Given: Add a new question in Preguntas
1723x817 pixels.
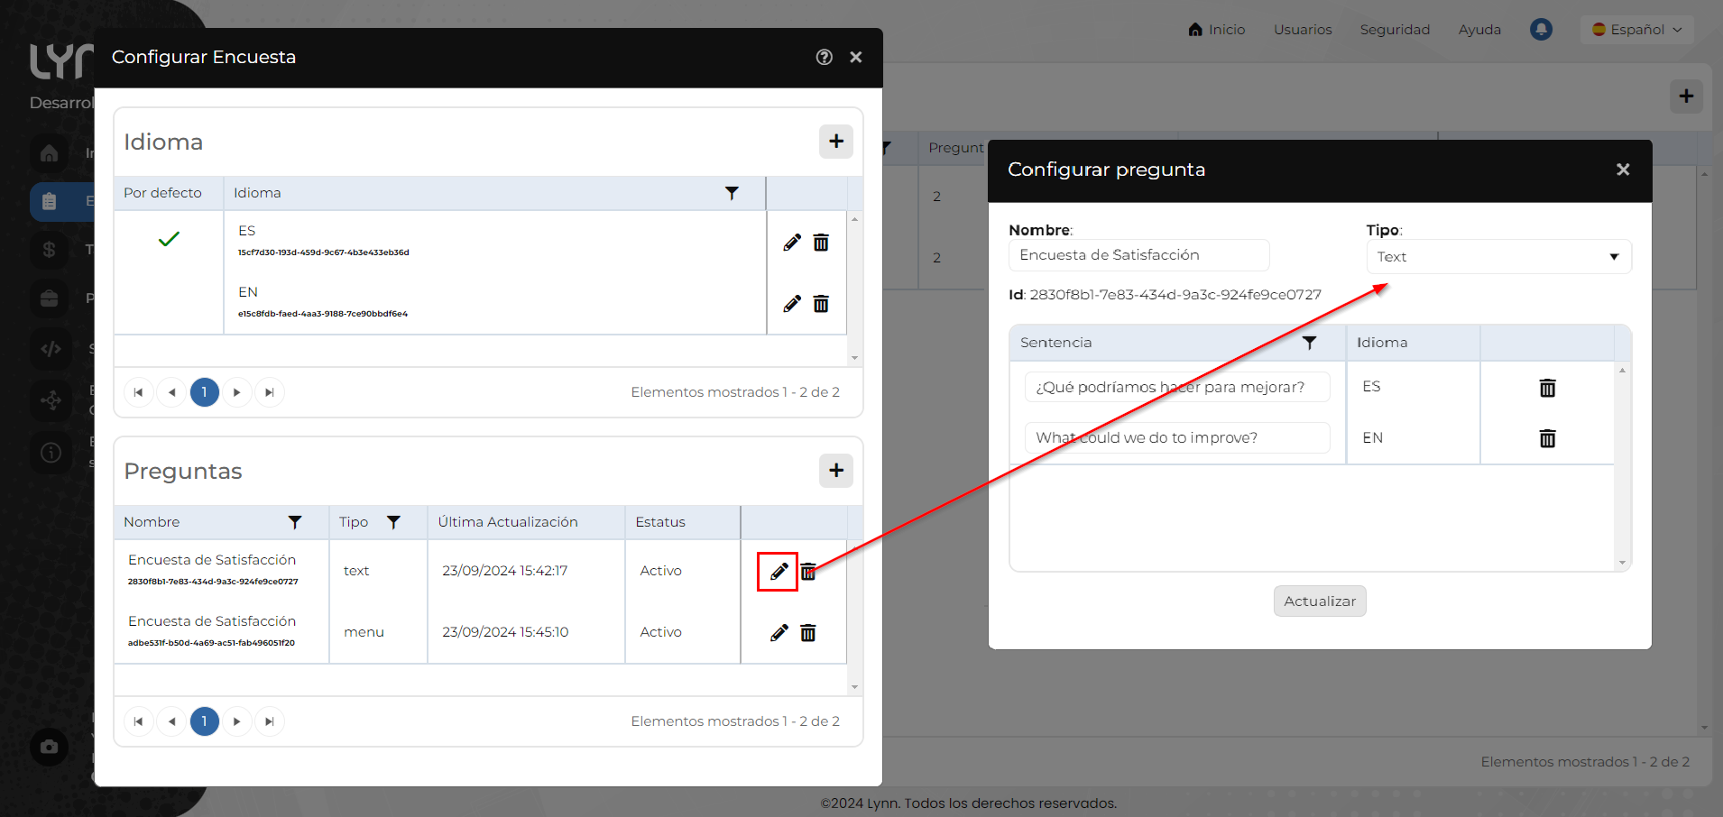Looking at the screenshot, I should 835,471.
